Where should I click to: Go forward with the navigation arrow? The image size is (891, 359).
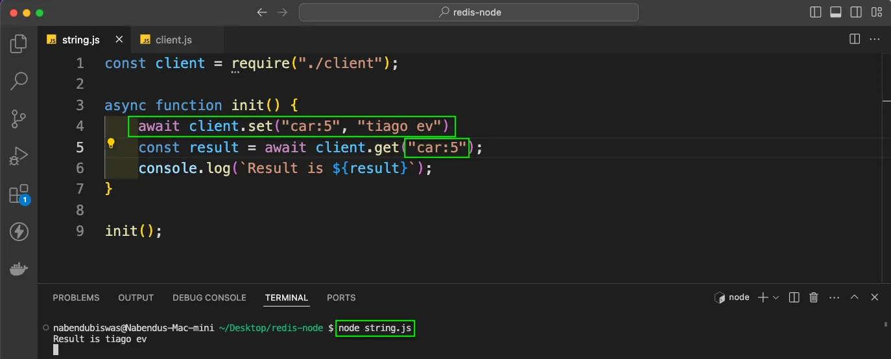(x=282, y=12)
